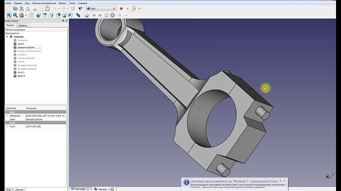This screenshot has height=191, width=341.
Task: Select the Болт 1 tree item
Action: pos(21,72)
